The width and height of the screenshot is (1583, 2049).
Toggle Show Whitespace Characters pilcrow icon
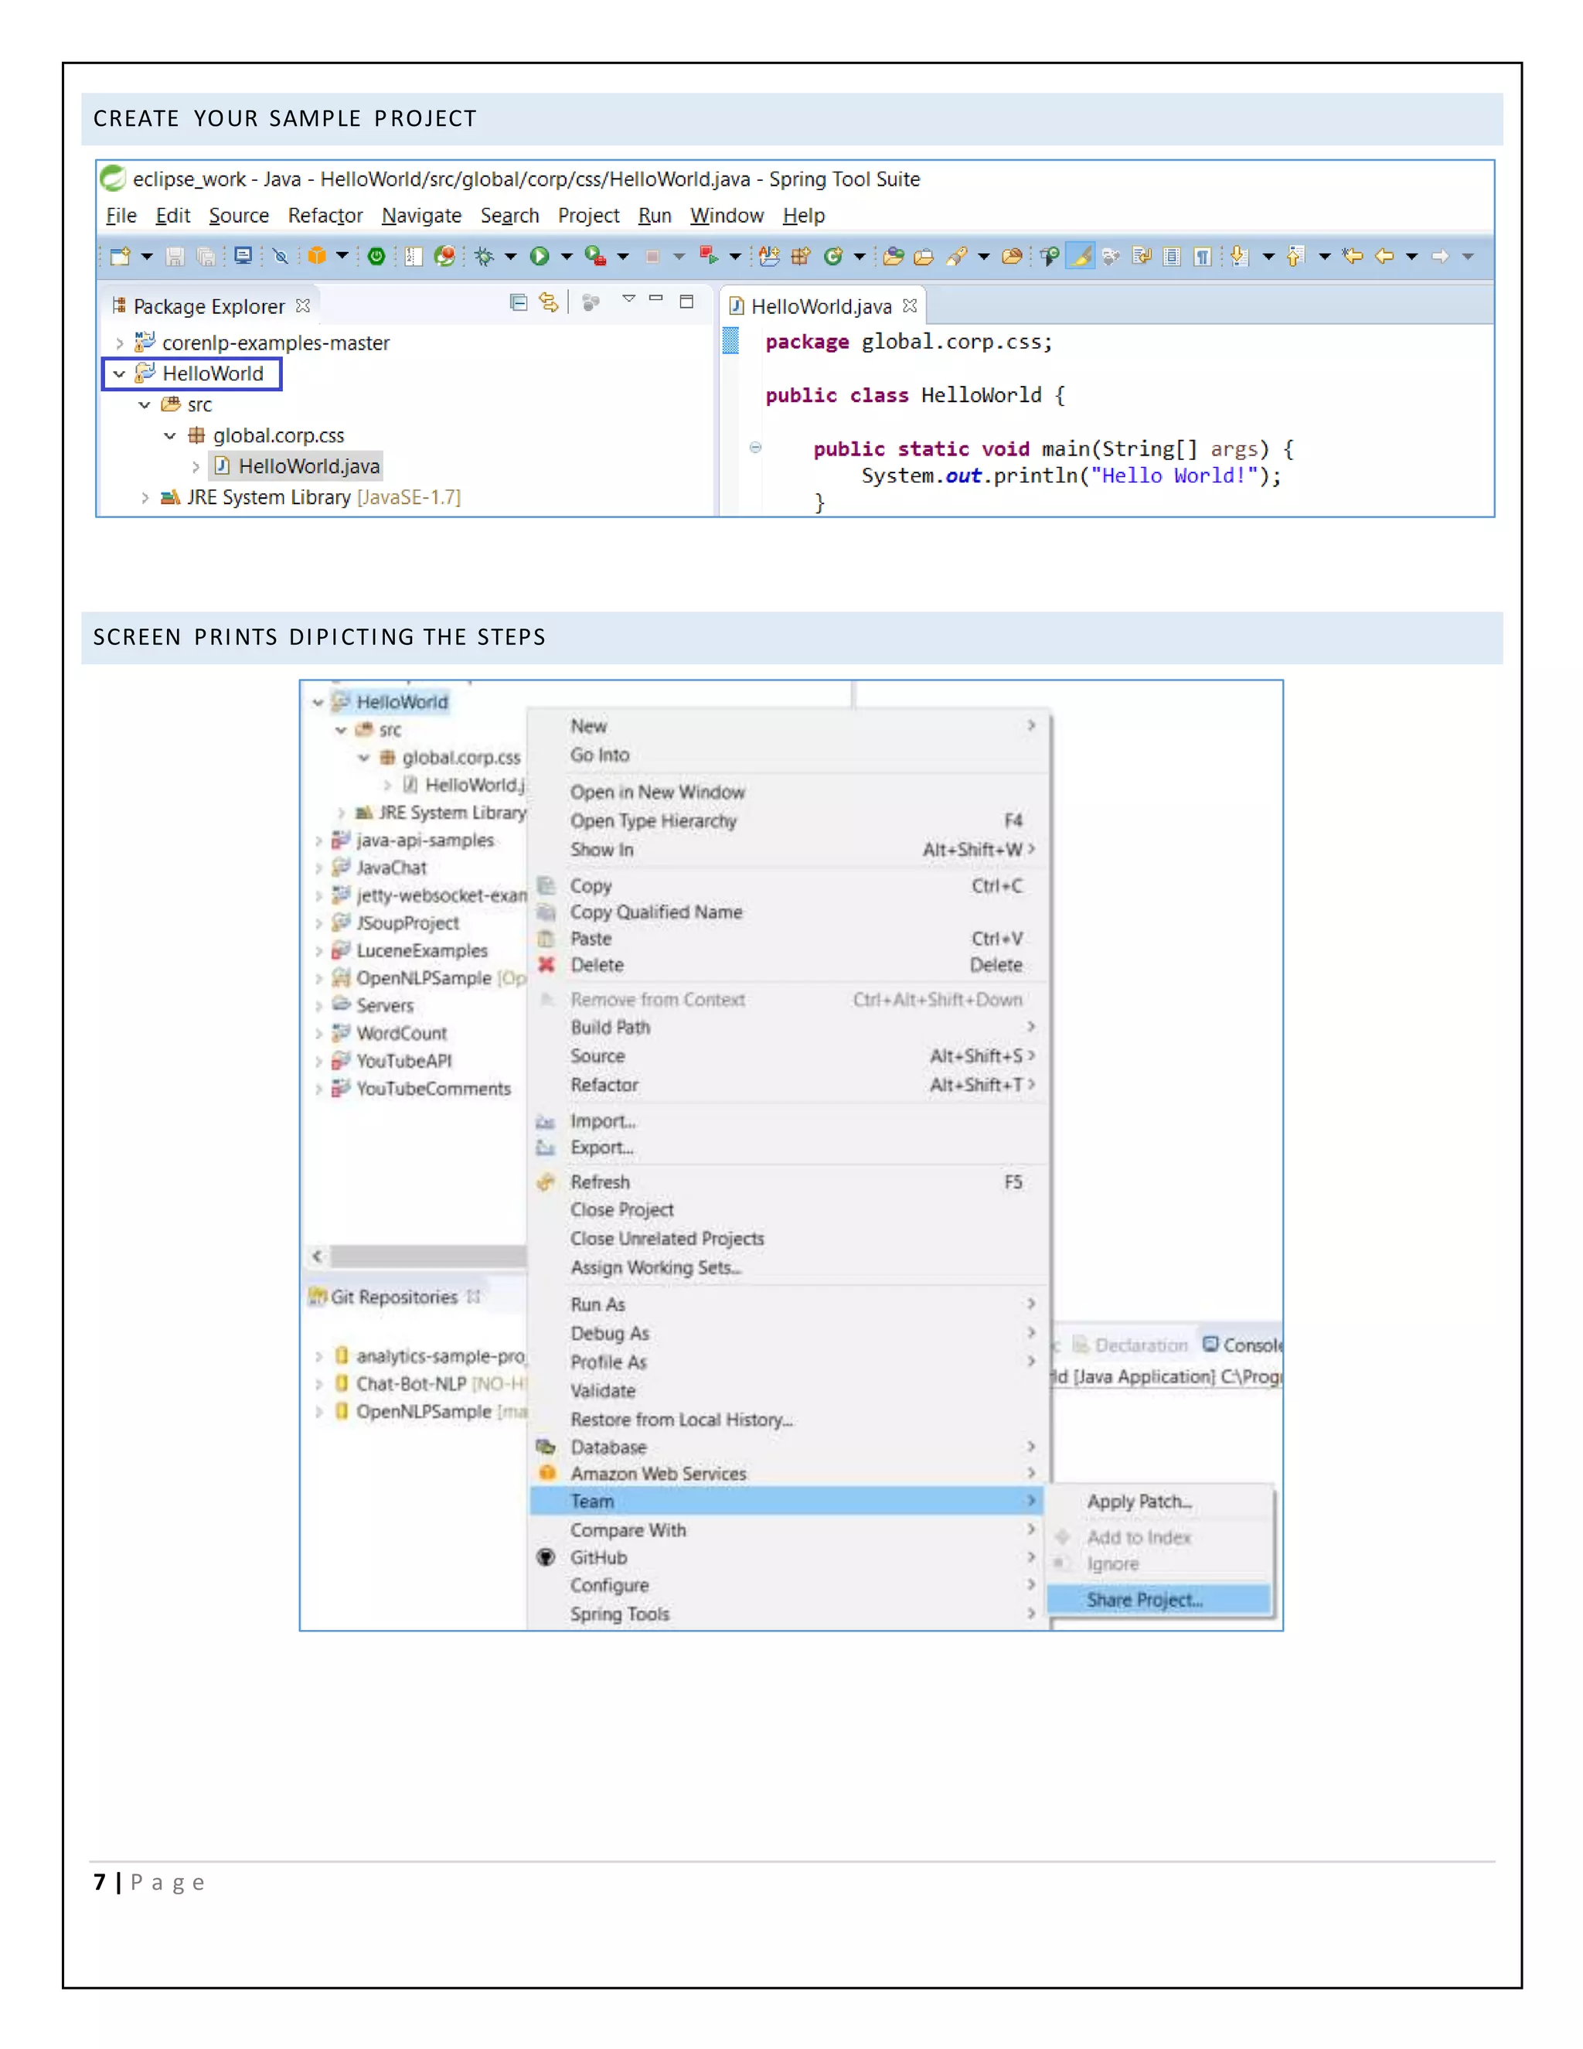(1202, 256)
